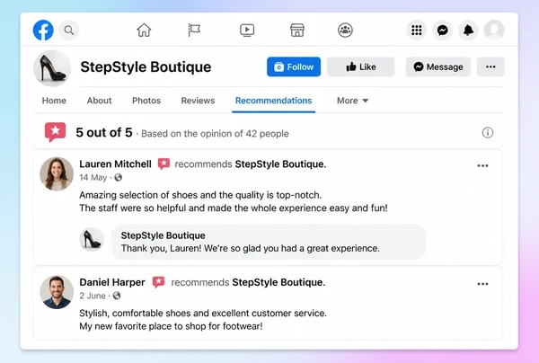Click the 5 out of 5 rating text

104,133
